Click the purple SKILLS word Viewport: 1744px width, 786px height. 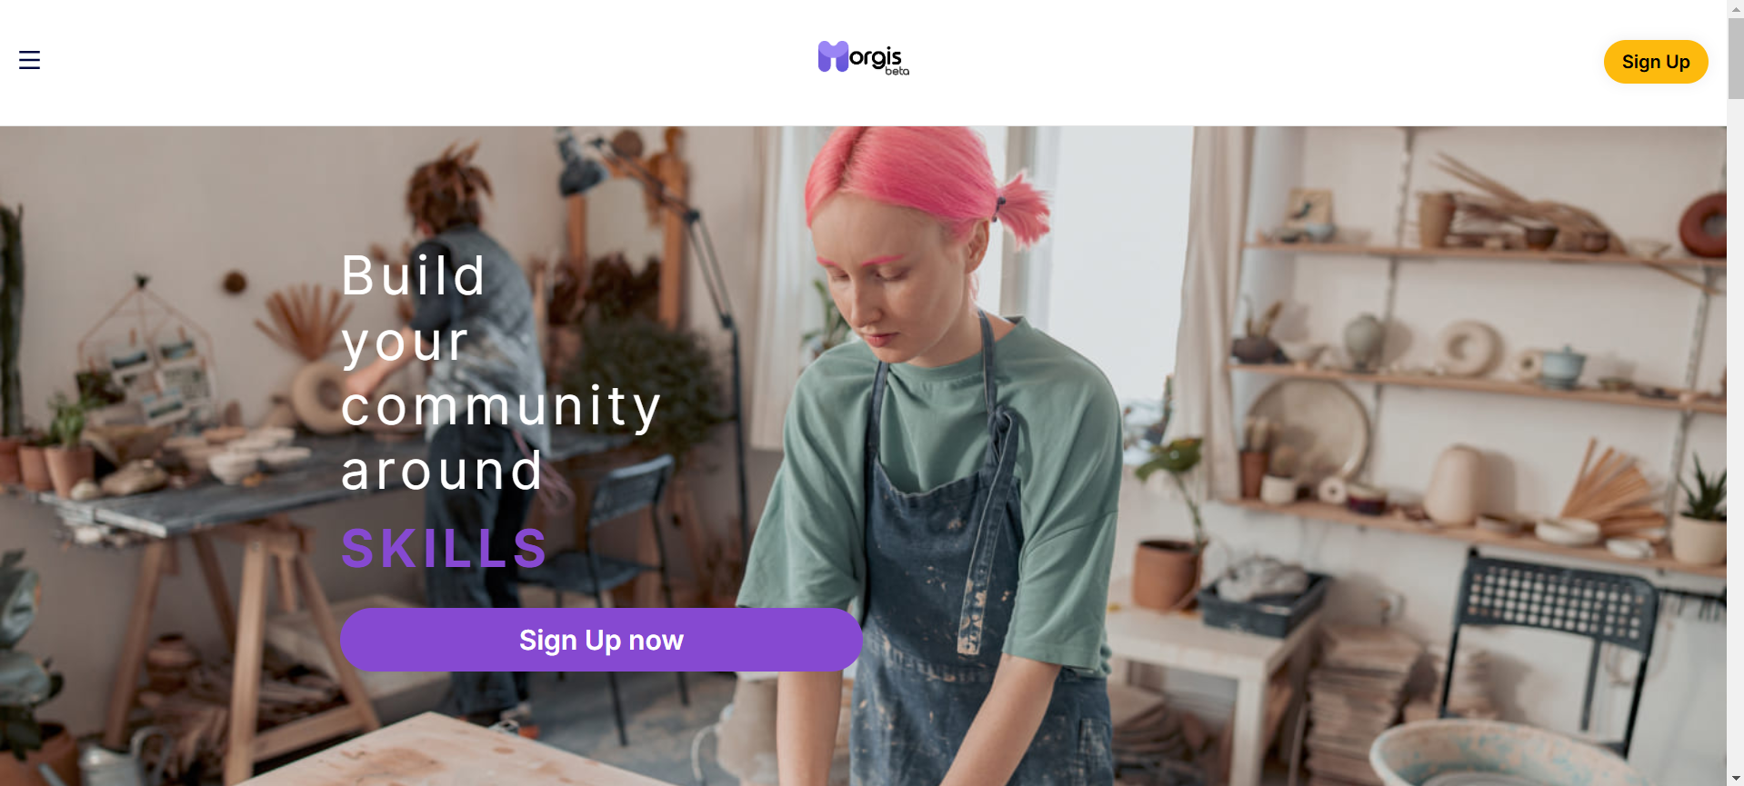[445, 548]
